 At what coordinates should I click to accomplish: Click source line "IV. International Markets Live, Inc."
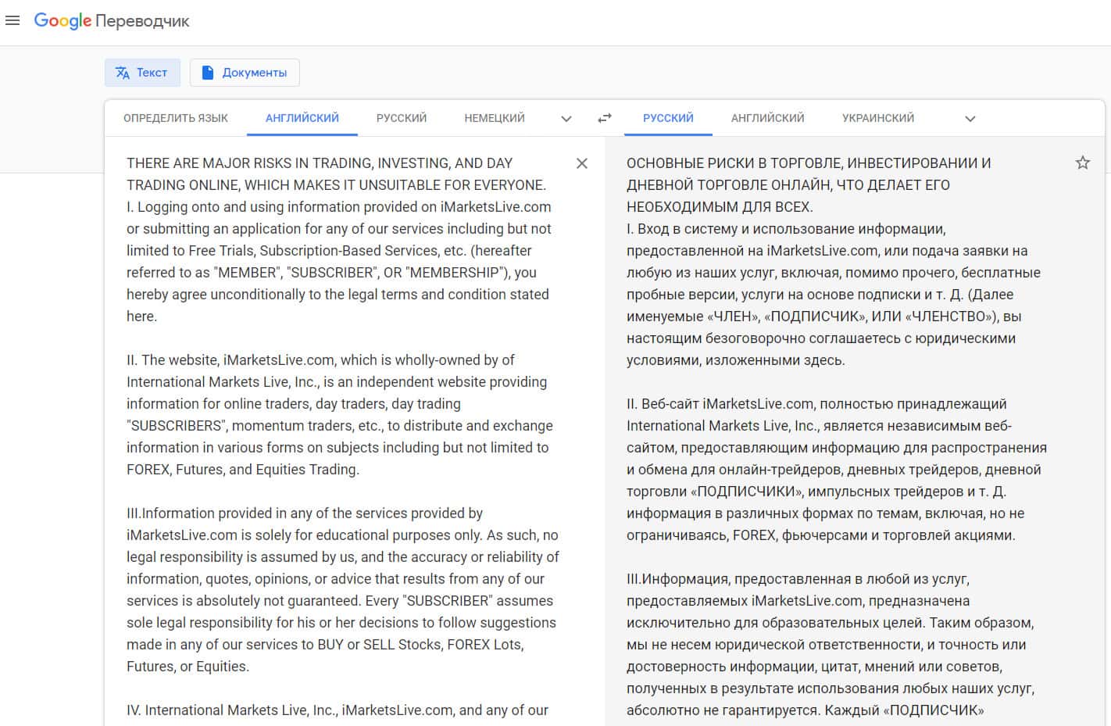tap(338, 710)
